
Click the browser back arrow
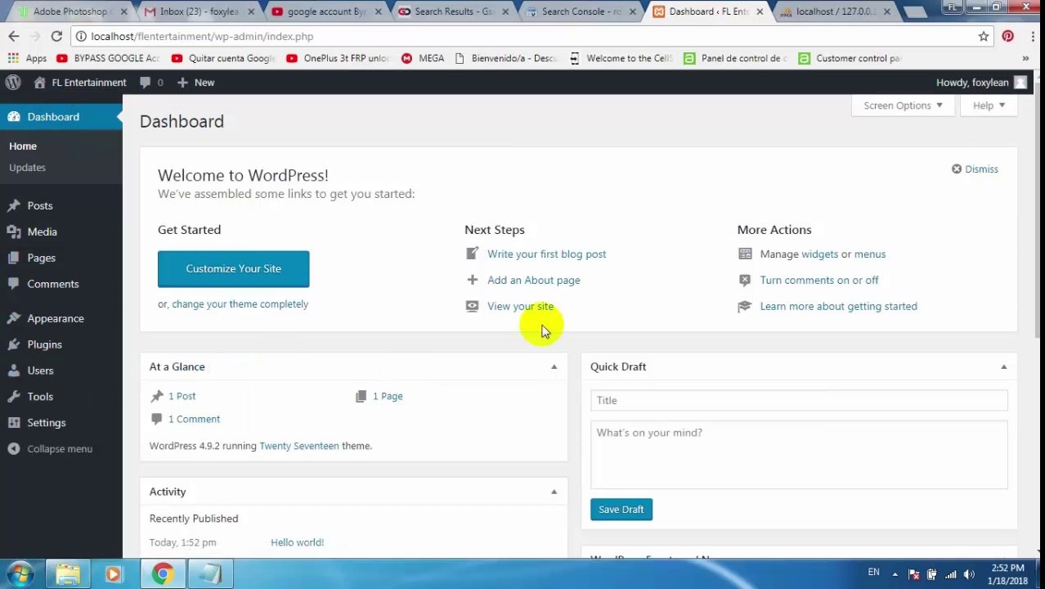(x=14, y=37)
